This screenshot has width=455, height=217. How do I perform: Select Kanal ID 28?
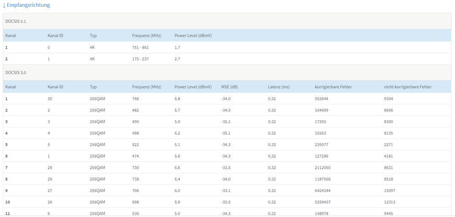coord(50,167)
